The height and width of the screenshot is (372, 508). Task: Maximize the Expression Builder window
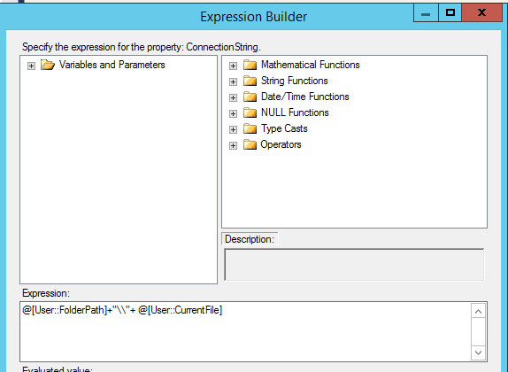(x=450, y=13)
